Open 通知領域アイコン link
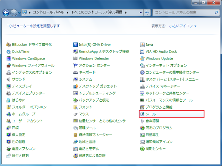222x166 pixels. pos(159,142)
